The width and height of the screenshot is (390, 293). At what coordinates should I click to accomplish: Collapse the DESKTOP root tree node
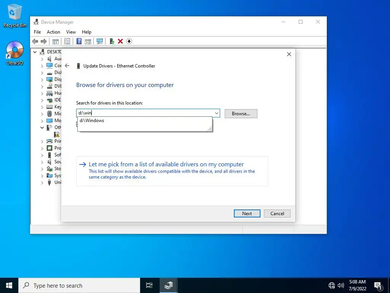pos(35,52)
